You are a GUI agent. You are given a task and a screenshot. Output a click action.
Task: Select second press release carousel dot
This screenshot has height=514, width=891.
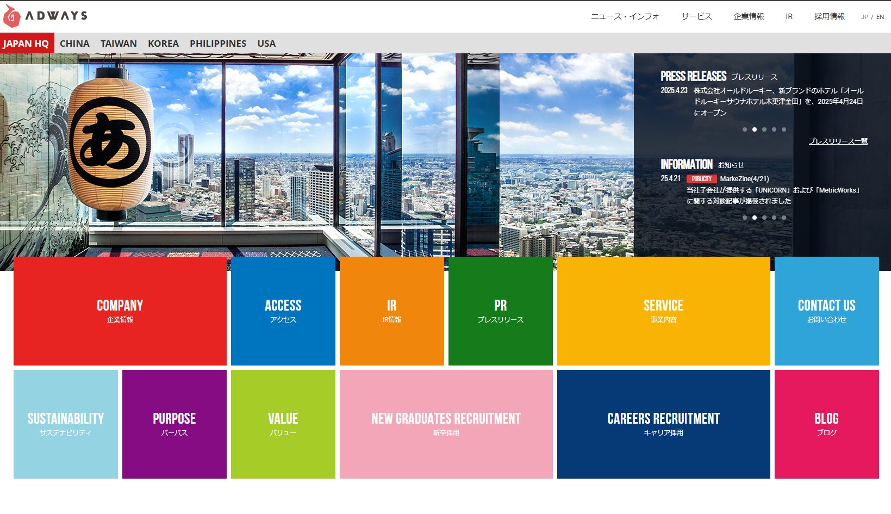(x=755, y=129)
